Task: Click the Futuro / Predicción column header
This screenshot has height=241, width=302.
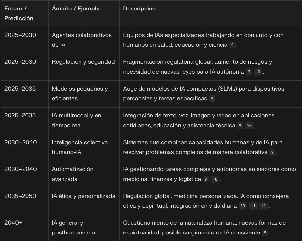Action: [25, 14]
